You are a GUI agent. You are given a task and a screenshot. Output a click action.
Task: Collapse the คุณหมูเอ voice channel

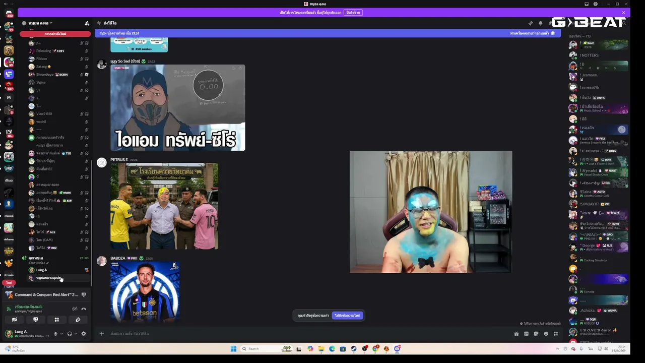point(35,258)
